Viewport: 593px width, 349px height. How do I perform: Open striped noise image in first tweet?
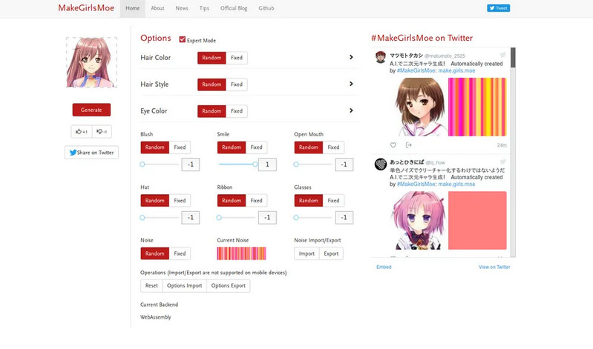(x=477, y=107)
